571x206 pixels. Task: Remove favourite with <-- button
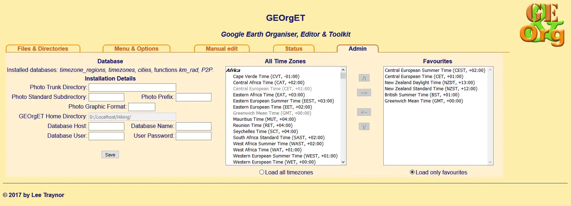tap(364, 112)
